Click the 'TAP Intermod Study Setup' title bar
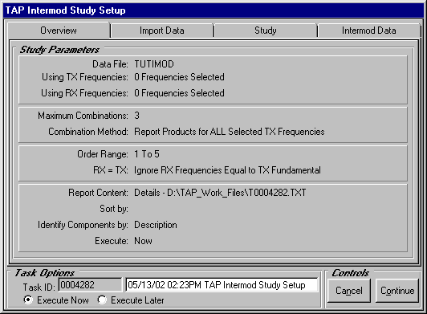The height and width of the screenshot is (314, 427). [x=213, y=10]
